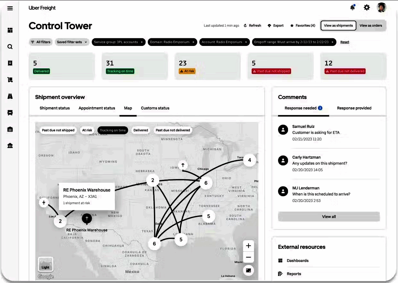398x283 pixels.
Task: Toggle Delivered map filter chip
Action: (141, 130)
